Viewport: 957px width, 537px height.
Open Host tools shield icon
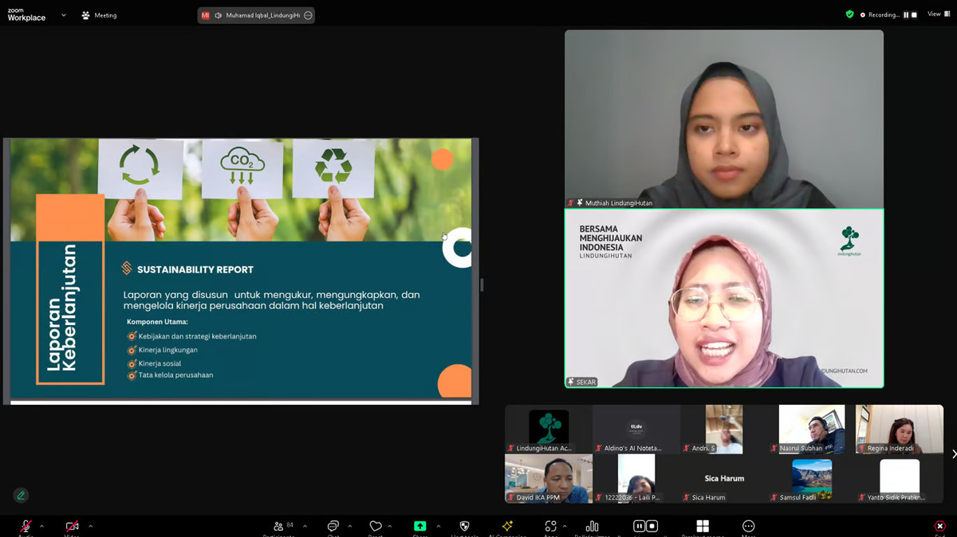(465, 526)
